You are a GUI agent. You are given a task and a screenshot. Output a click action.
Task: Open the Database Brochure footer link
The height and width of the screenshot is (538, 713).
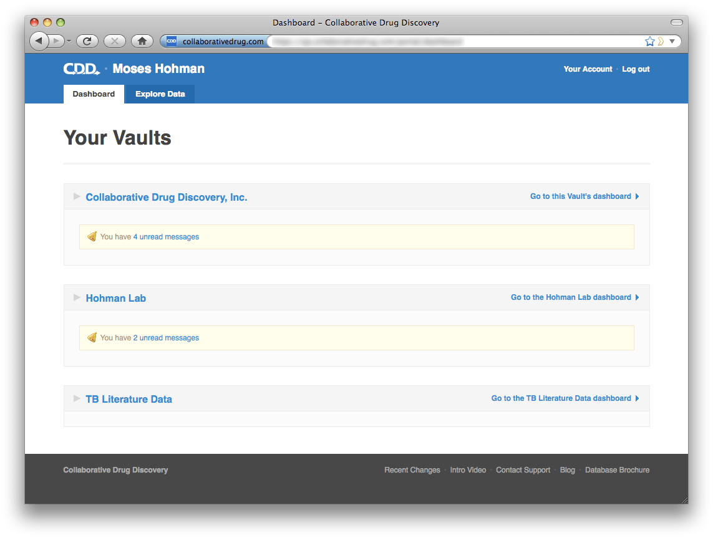tap(617, 470)
